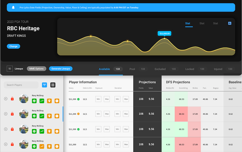Click Rory McIlroy's photo in the first row
The image size is (242, 152).
pyautogui.click(x=24, y=98)
